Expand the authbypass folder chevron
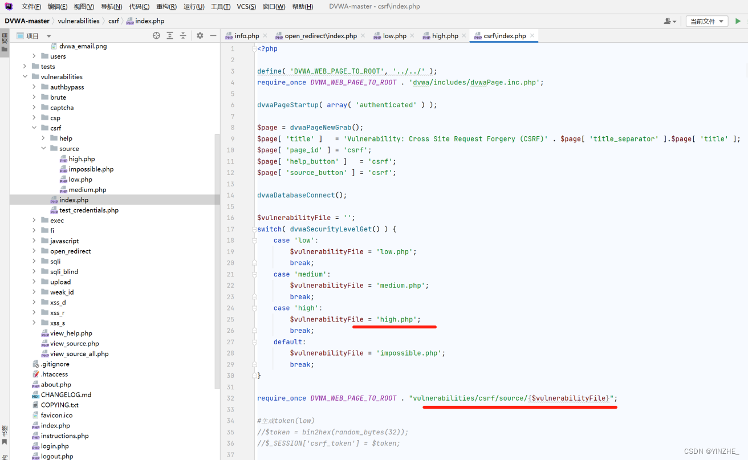748x460 pixels. coord(34,87)
